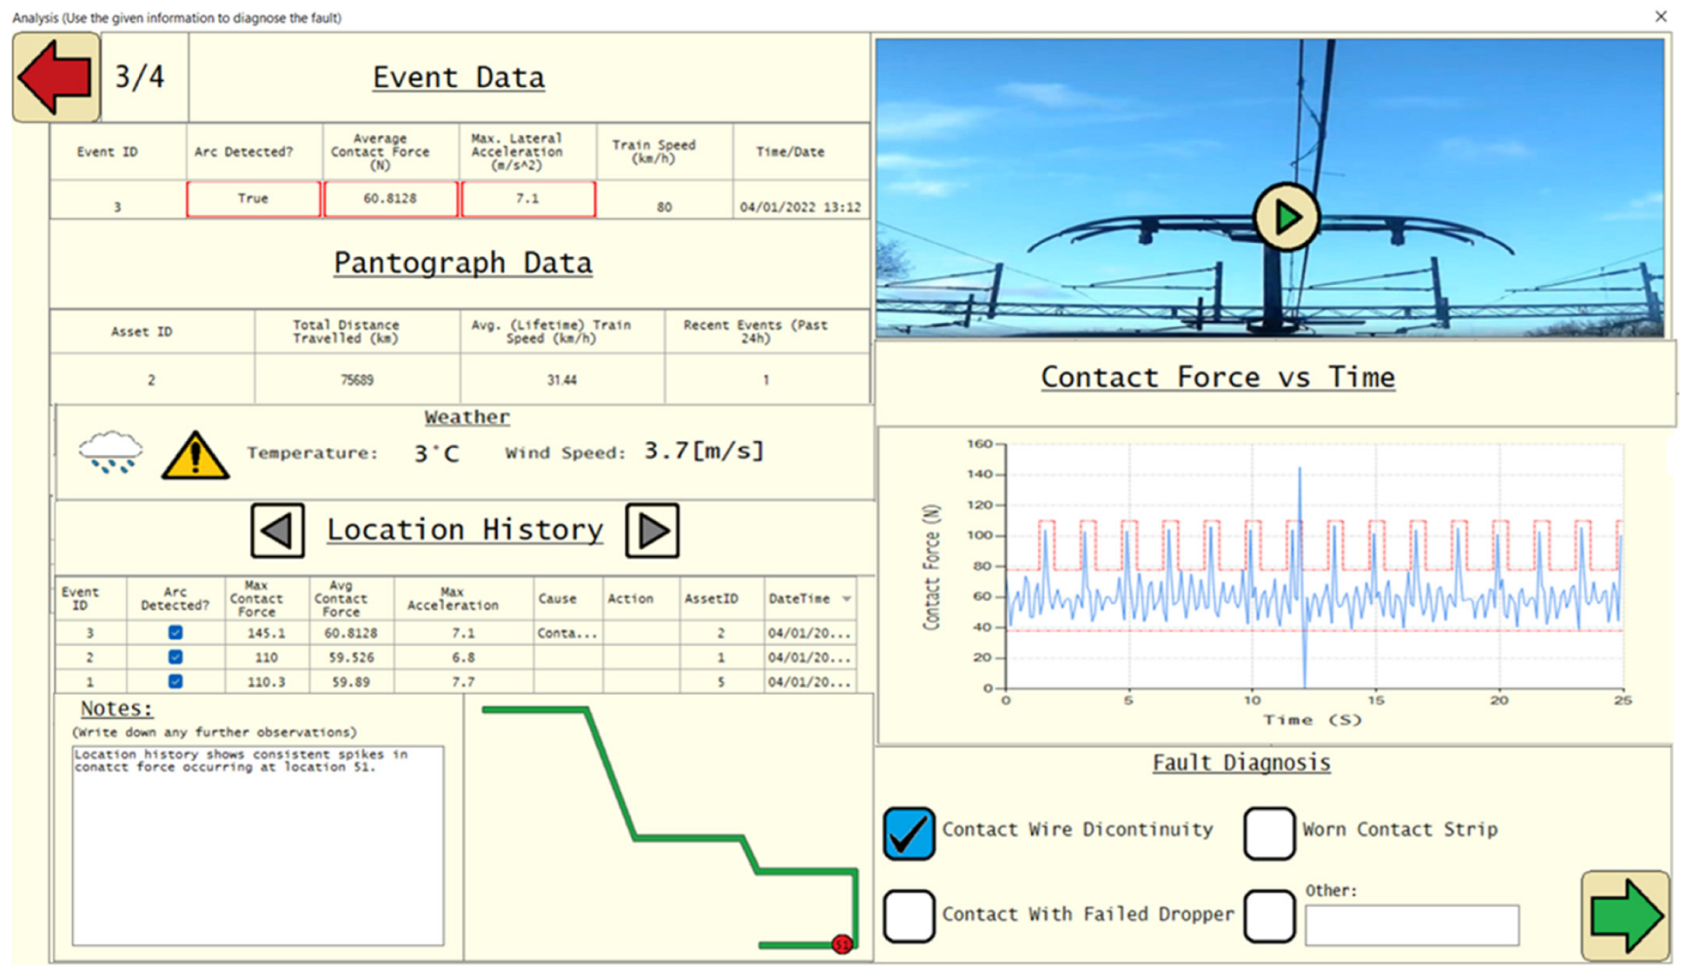The height and width of the screenshot is (976, 1687).
Task: Play the pantograph video
Action: click(1286, 217)
